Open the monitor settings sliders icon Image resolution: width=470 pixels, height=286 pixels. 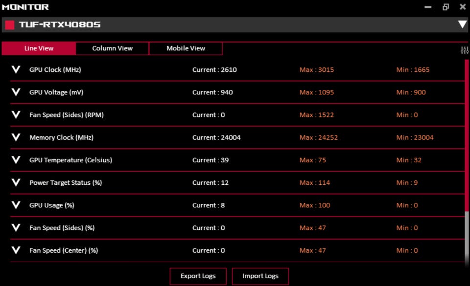[464, 50]
